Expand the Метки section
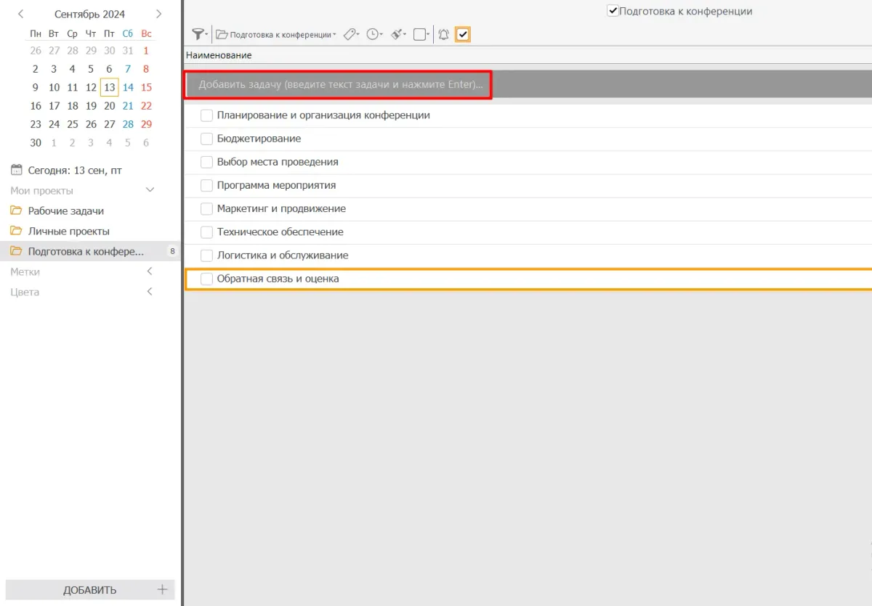Screen dimensions: 872x606 [150, 271]
